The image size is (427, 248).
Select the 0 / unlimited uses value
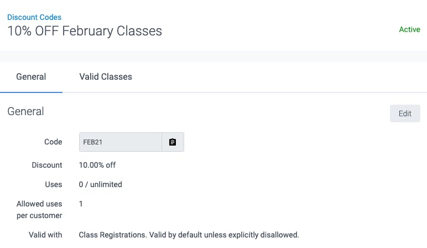click(101, 184)
